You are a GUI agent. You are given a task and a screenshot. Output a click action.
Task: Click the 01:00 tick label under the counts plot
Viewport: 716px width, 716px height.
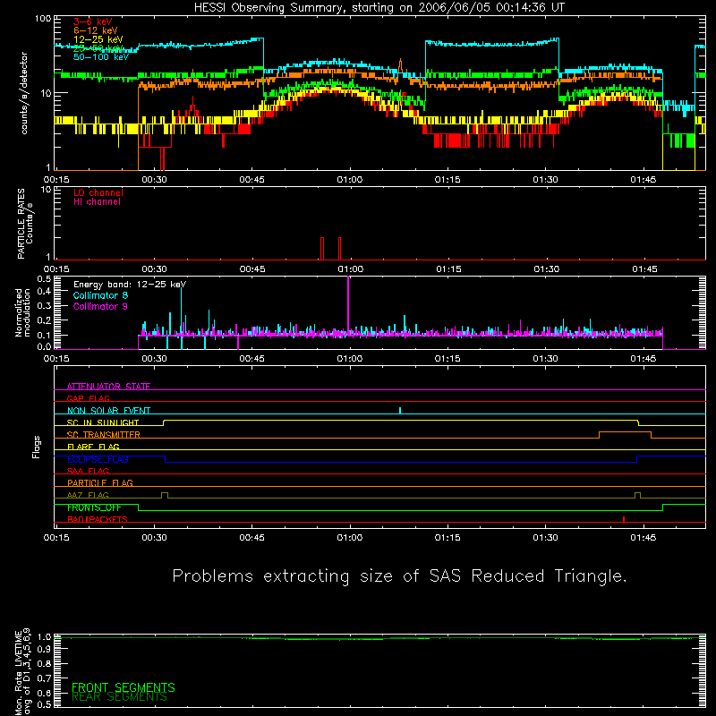click(x=350, y=180)
